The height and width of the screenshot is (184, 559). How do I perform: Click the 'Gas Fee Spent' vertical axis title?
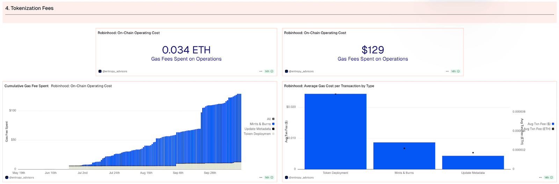click(7, 132)
